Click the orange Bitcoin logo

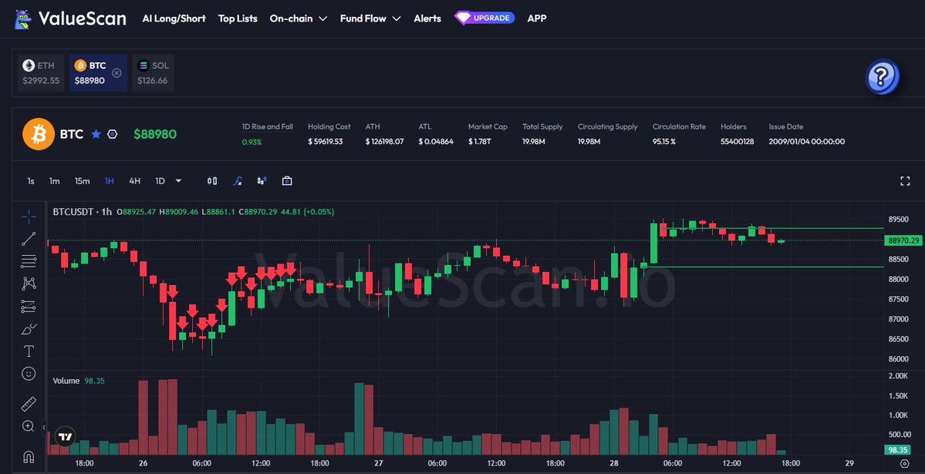[39, 134]
